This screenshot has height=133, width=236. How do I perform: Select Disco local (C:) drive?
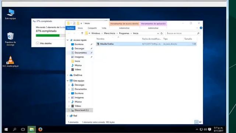81,110
